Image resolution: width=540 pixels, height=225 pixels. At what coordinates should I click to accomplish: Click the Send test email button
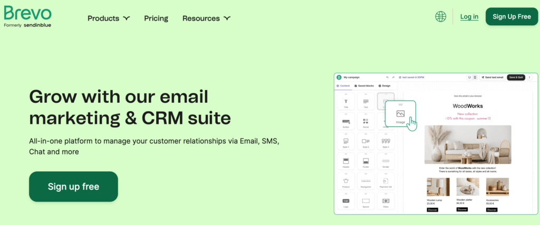coord(492,77)
